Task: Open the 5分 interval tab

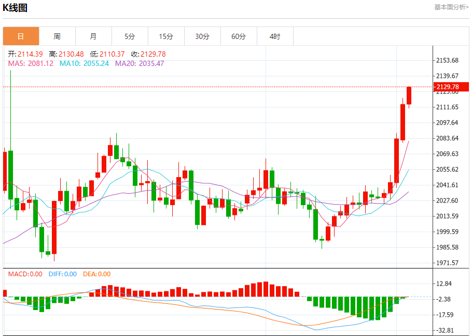Action: (x=130, y=36)
